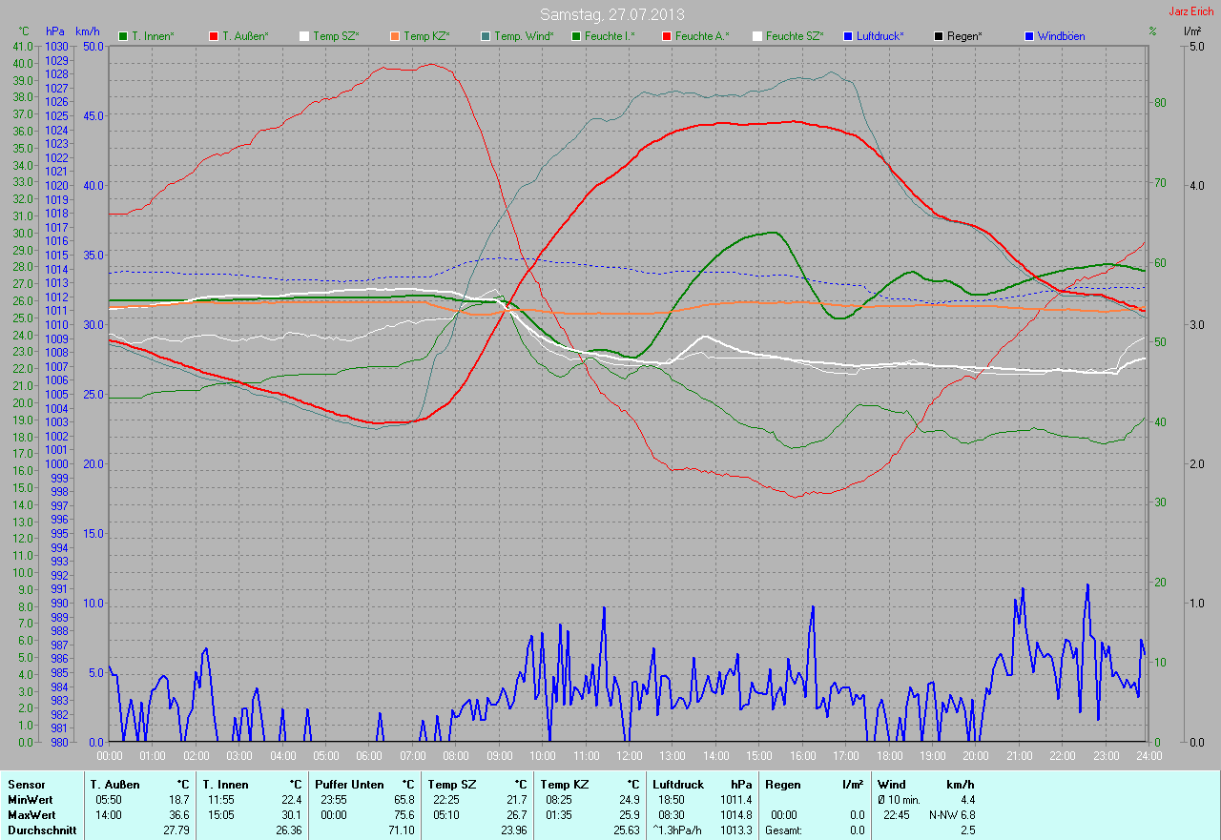Toggle the Feuchte A. series label
1221x840 pixels.
coord(701,36)
